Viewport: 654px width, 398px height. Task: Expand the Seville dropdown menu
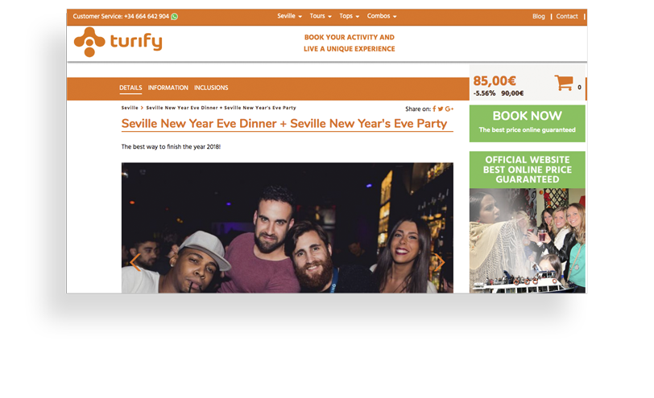click(289, 16)
